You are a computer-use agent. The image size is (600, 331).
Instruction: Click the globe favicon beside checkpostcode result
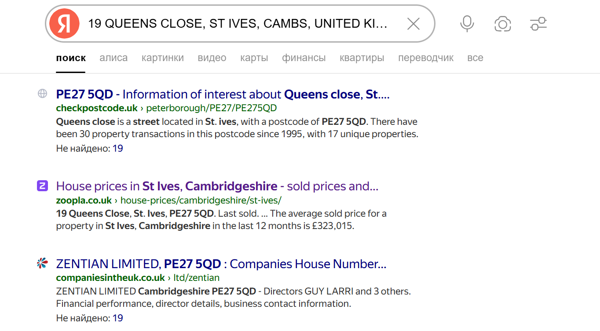(x=42, y=93)
